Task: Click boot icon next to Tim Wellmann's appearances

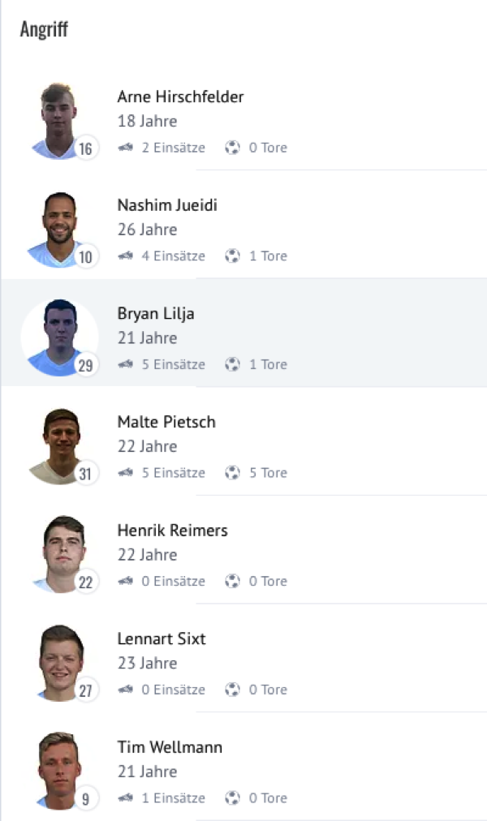Action: pos(125,798)
